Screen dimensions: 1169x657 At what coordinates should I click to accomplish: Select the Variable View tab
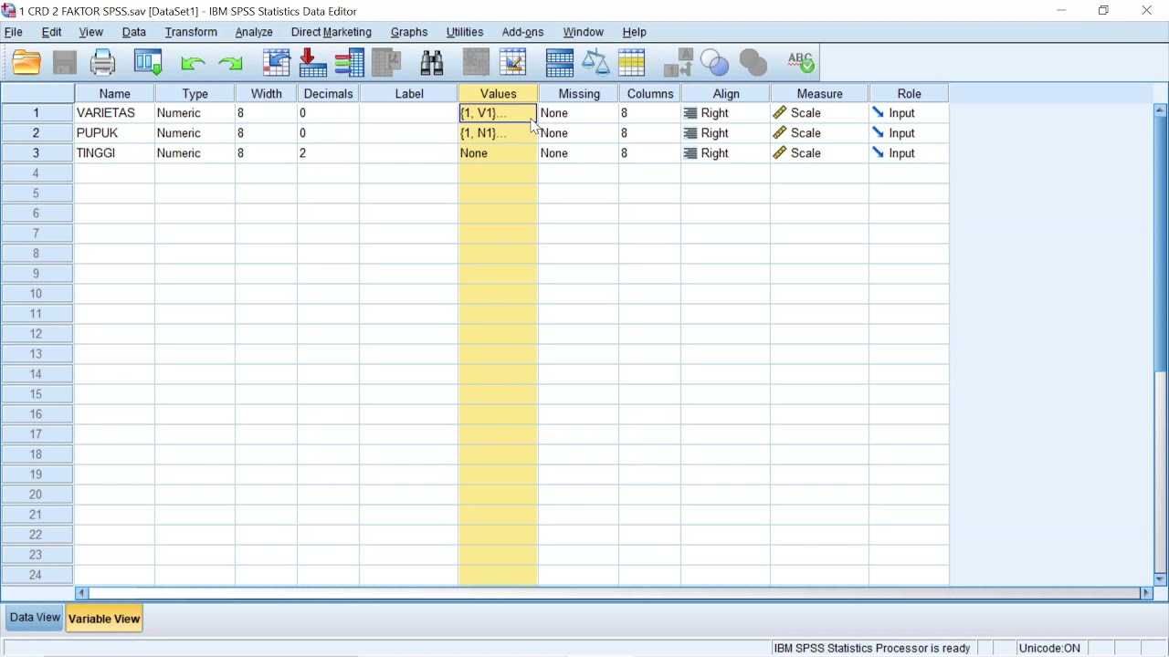pyautogui.click(x=104, y=619)
